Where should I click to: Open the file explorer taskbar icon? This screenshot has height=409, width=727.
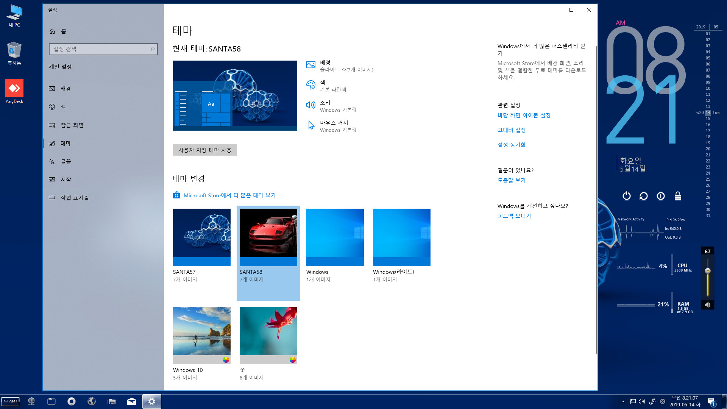click(x=112, y=401)
